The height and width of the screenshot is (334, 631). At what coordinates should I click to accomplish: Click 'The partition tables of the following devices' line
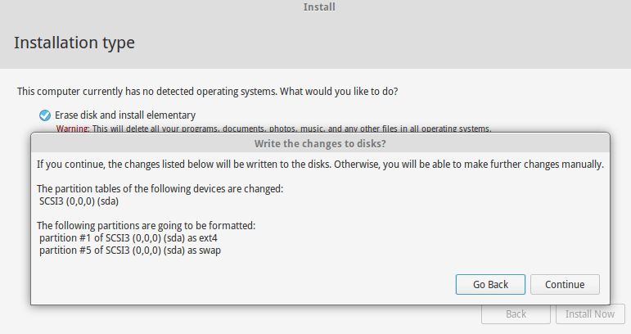[160, 188]
